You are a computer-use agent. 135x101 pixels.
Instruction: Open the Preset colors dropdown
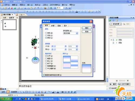(x=77, y=33)
